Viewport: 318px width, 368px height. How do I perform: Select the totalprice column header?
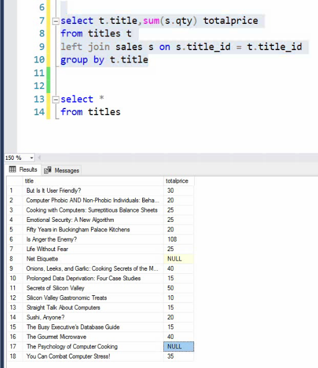coord(179,181)
